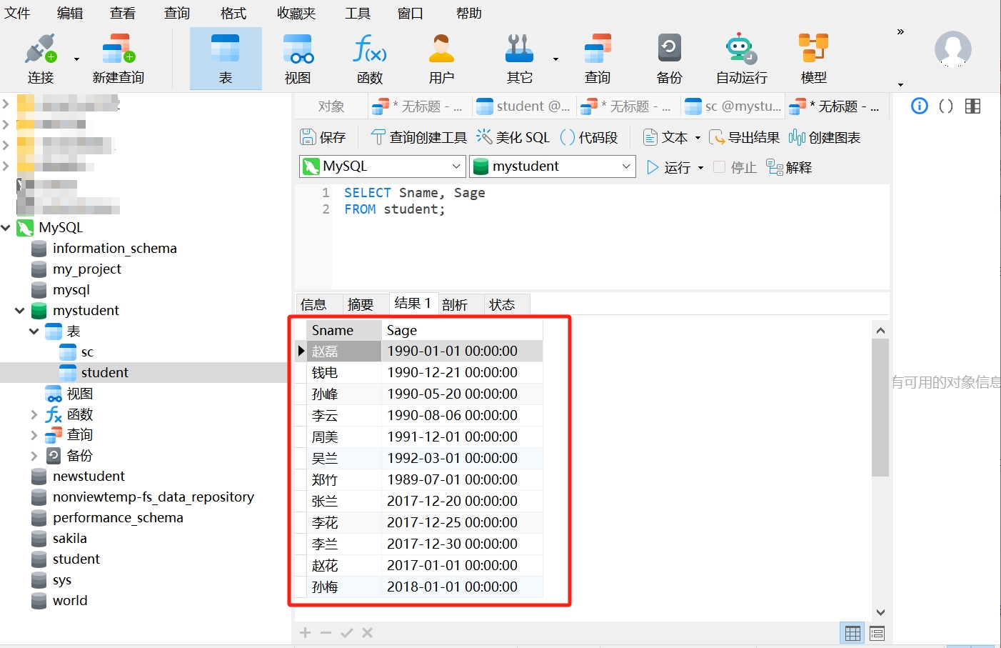Click the results vertical scrollbar thumb
The image size is (1001, 648).
coord(880,407)
